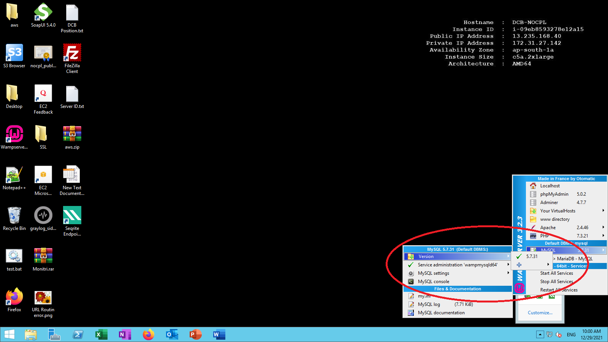Open the Recycle Bin
The height and width of the screenshot is (342, 608).
(x=14, y=219)
